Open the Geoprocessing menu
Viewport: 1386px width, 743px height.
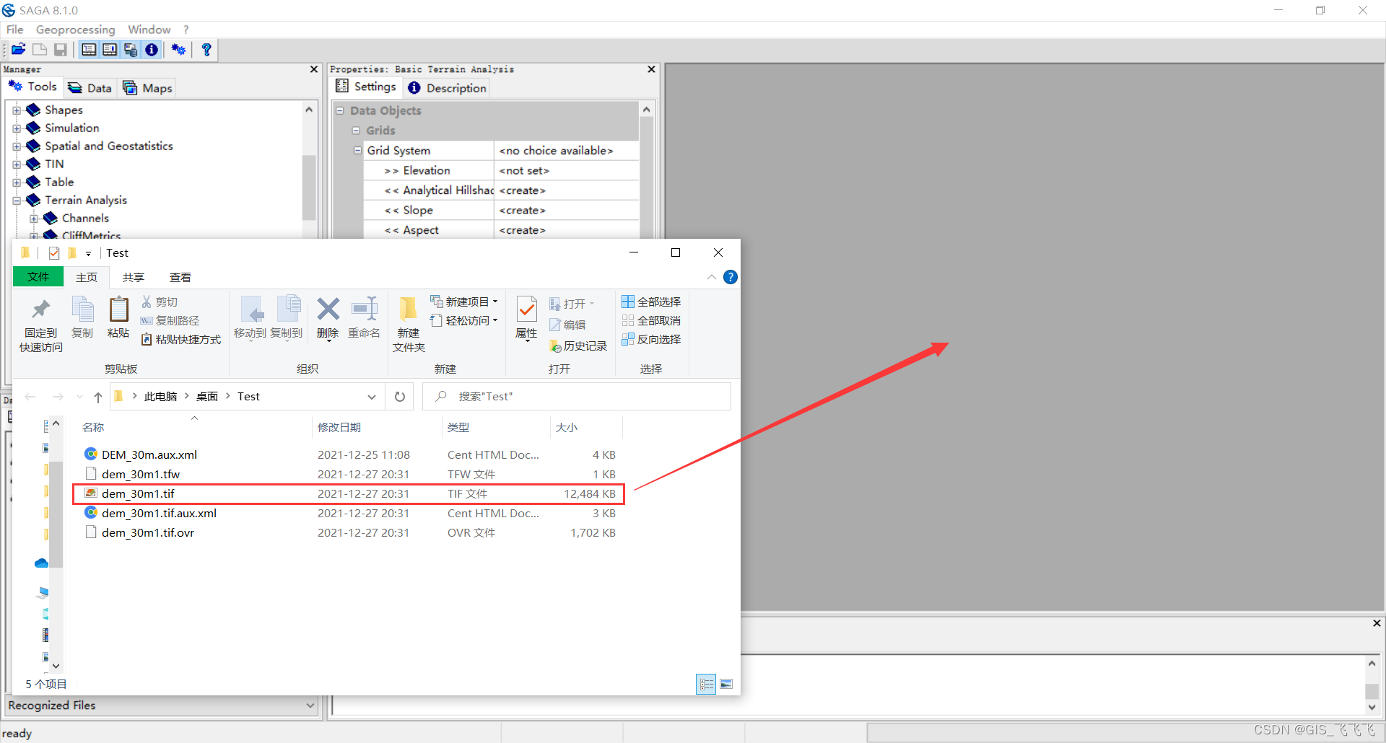(76, 30)
